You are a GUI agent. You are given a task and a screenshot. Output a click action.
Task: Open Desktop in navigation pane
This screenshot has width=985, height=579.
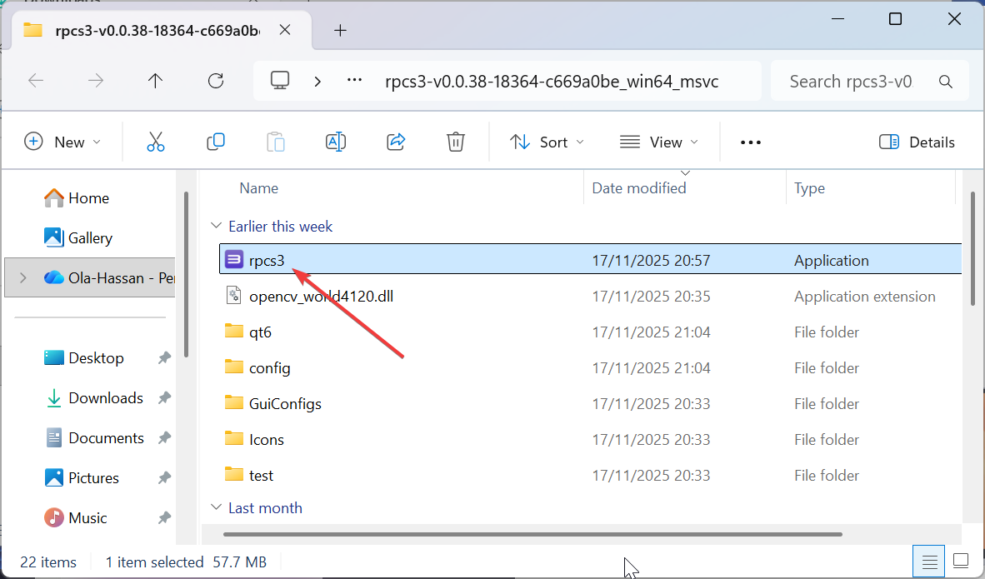(84, 358)
